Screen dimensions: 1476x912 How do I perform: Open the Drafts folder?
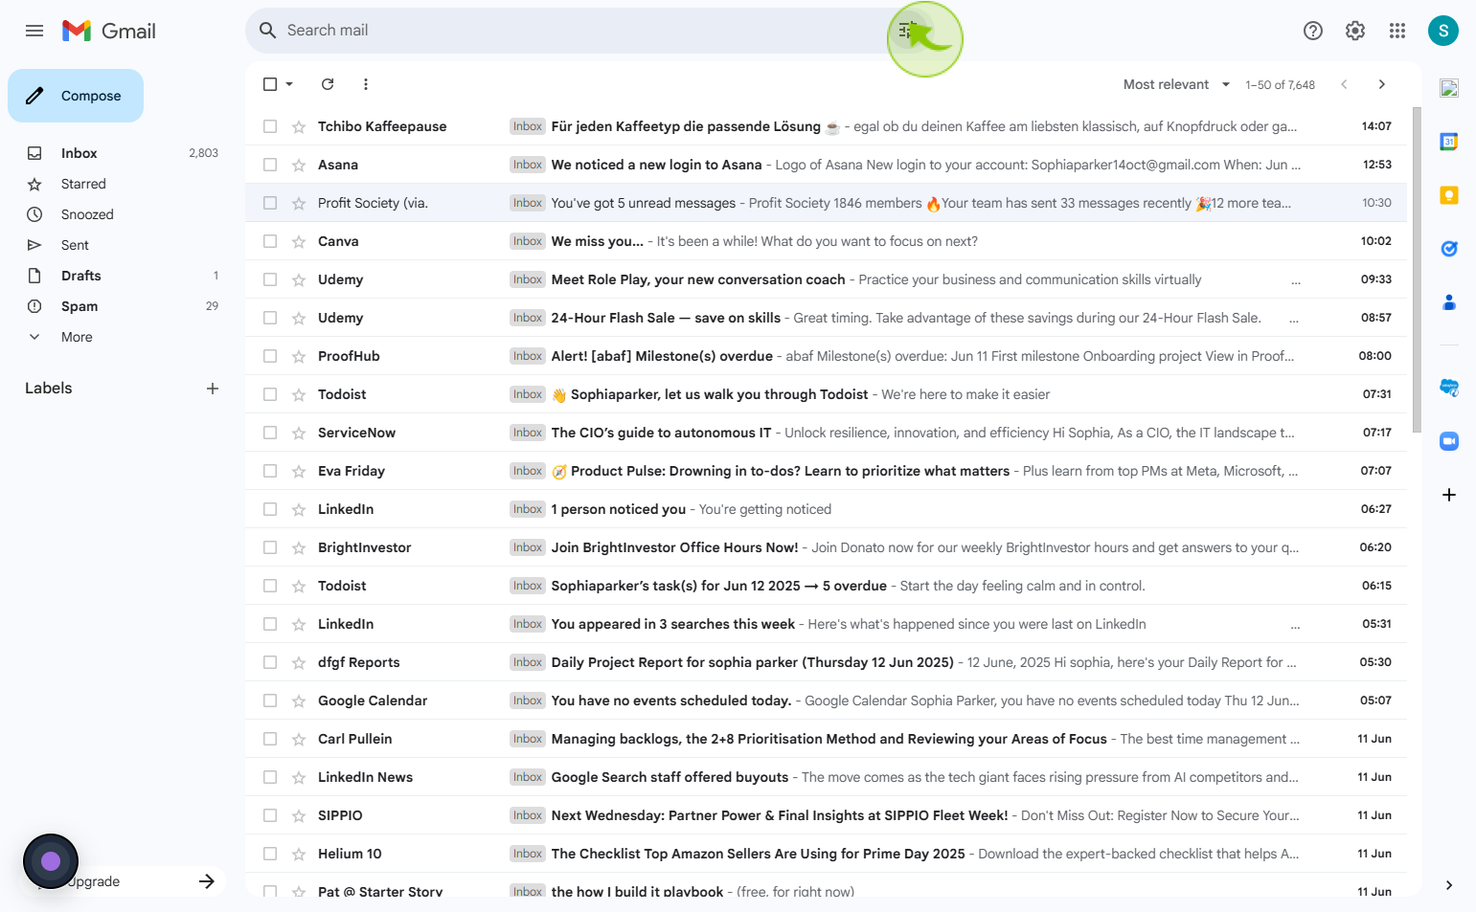coord(81,276)
